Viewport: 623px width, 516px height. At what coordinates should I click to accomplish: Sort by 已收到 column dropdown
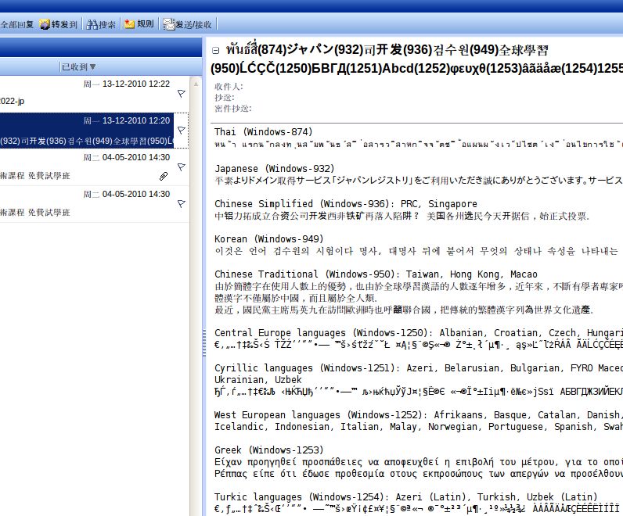(x=79, y=66)
